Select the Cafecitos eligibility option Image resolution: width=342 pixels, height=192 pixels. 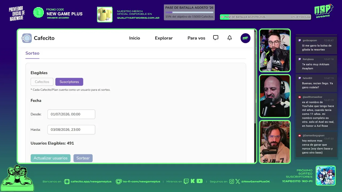[42, 82]
